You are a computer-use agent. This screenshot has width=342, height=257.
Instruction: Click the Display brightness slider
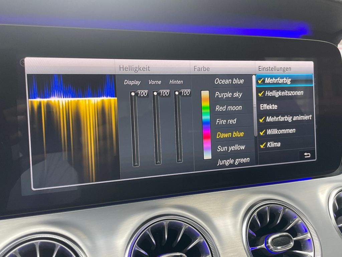pyautogui.click(x=135, y=129)
